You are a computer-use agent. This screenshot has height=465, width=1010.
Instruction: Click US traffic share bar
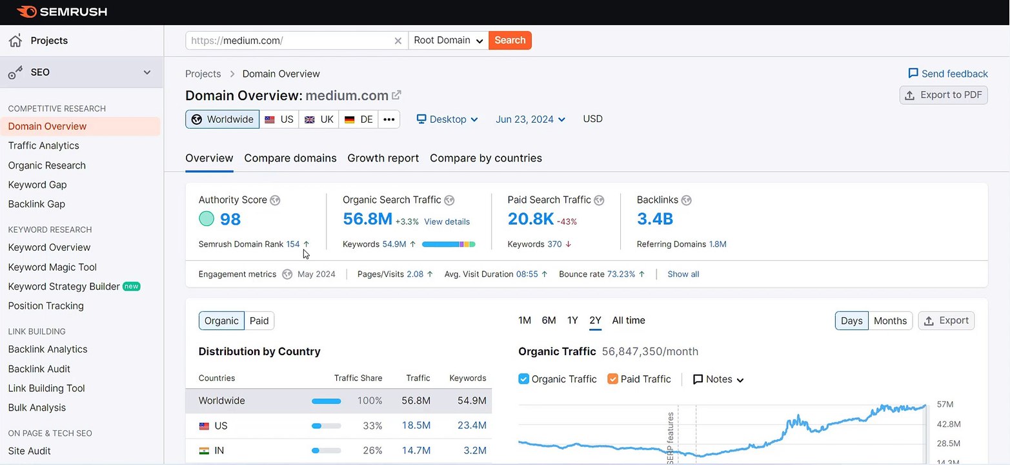click(327, 426)
